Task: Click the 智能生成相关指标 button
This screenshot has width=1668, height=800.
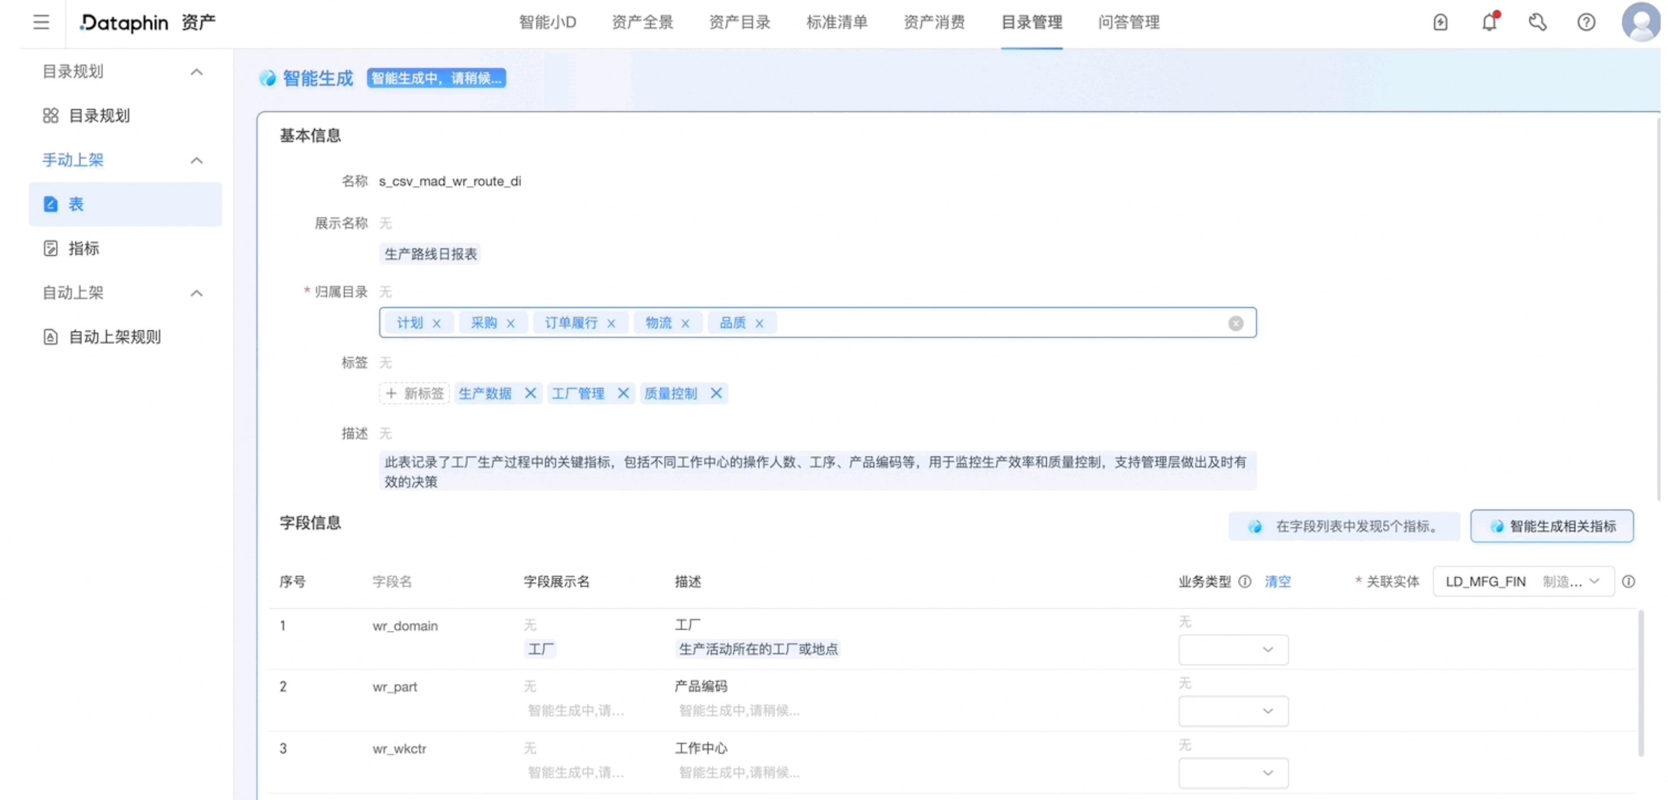Action: [1552, 526]
